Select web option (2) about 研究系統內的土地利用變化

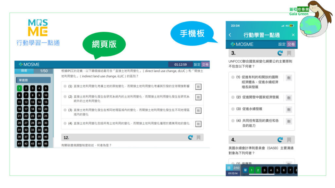tap(65, 97)
